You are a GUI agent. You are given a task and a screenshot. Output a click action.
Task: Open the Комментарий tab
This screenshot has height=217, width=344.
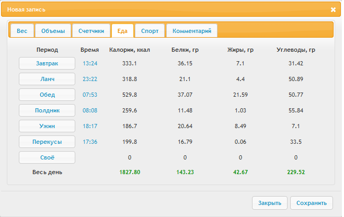pos(191,31)
